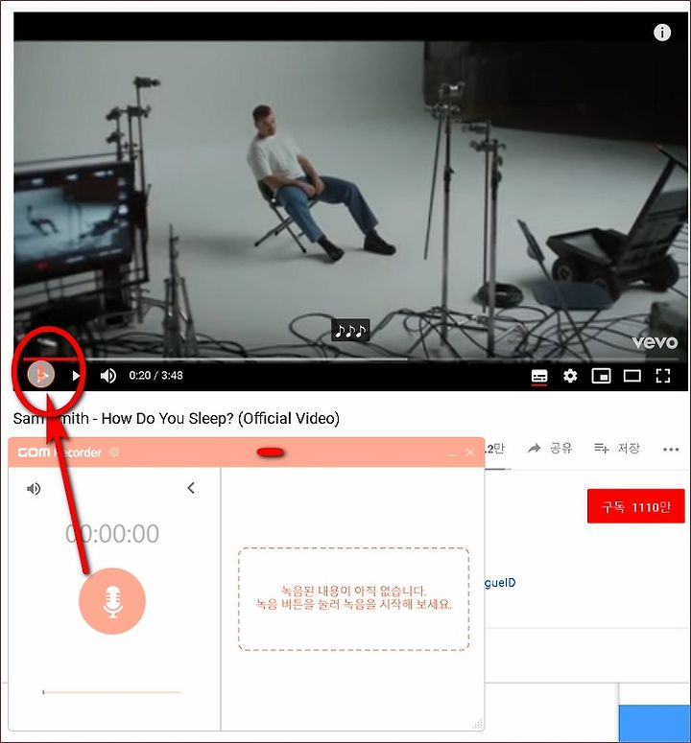Open YouTube player settings gear
This screenshot has width=691, height=743.
(570, 376)
